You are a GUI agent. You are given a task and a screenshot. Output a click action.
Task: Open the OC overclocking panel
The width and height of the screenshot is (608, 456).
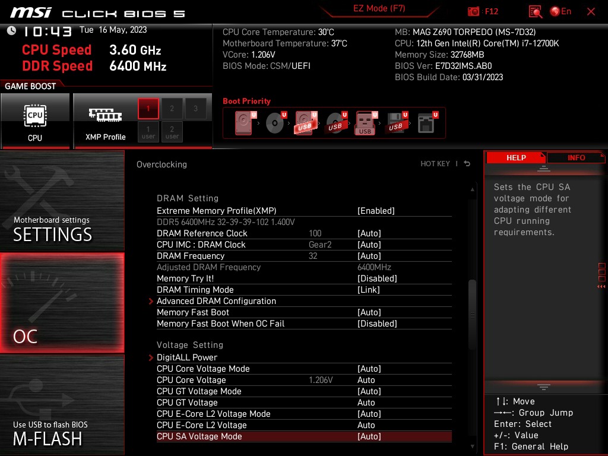point(62,303)
